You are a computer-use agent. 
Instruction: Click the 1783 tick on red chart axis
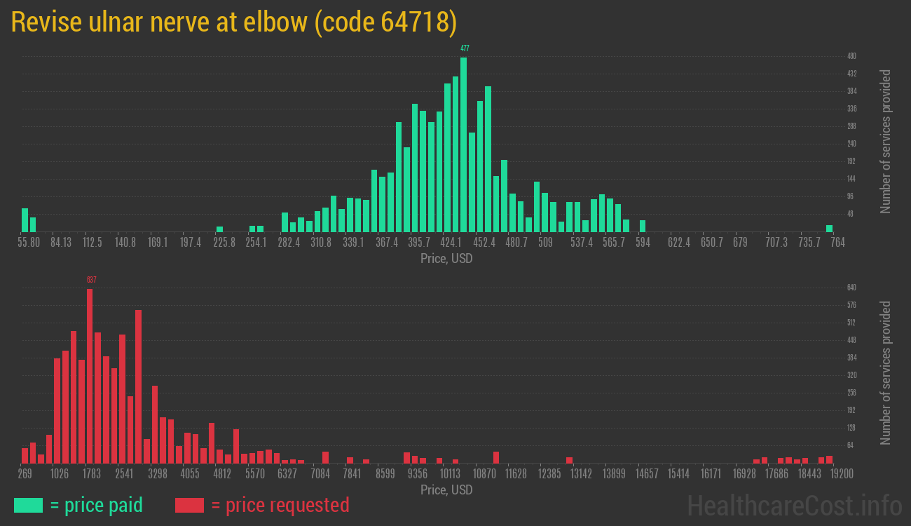(x=92, y=474)
